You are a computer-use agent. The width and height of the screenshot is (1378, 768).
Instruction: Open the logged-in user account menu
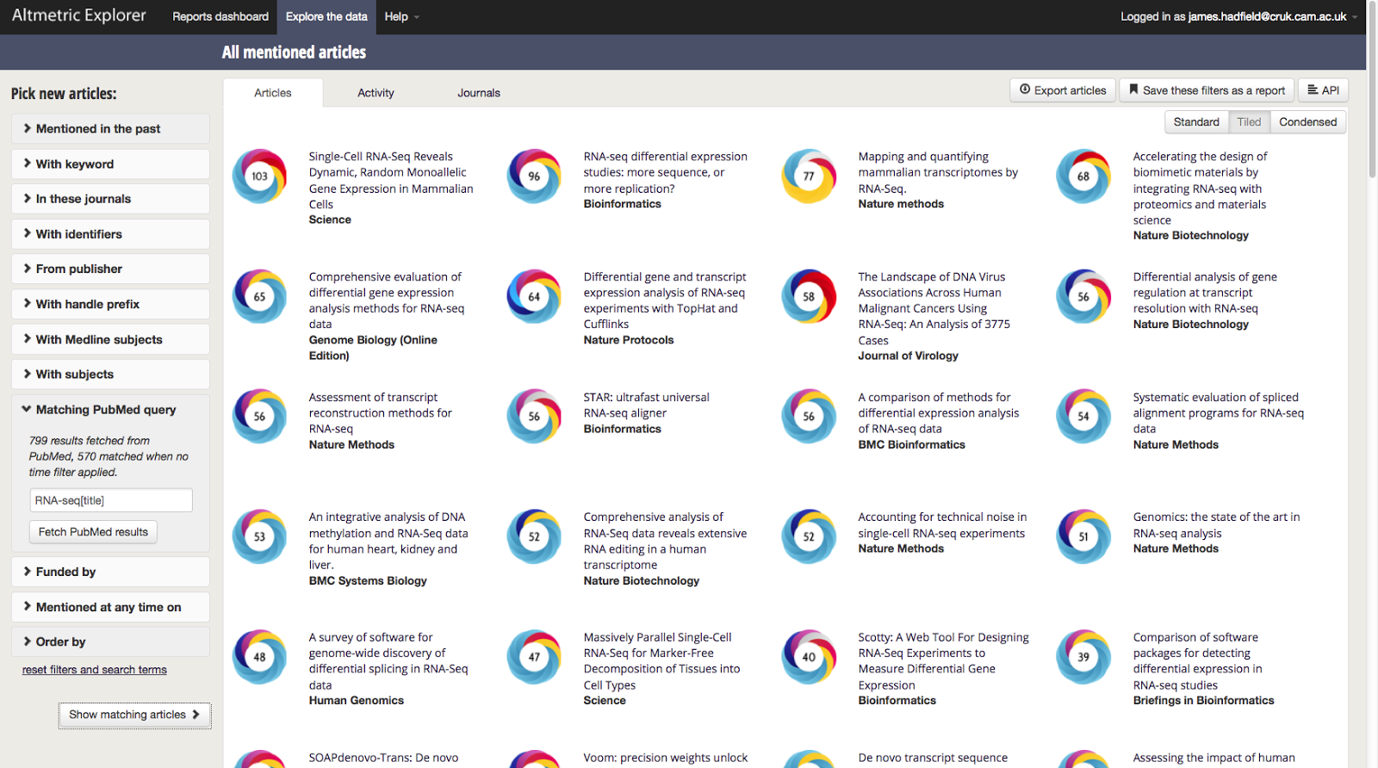[1238, 16]
